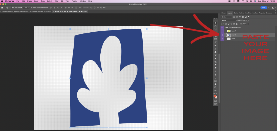Click the blue Share button
The width and height of the screenshot is (277, 131).
click(263, 8)
